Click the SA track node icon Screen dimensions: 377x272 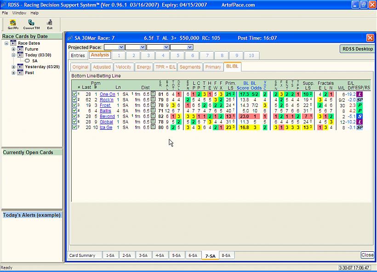coord(27,61)
